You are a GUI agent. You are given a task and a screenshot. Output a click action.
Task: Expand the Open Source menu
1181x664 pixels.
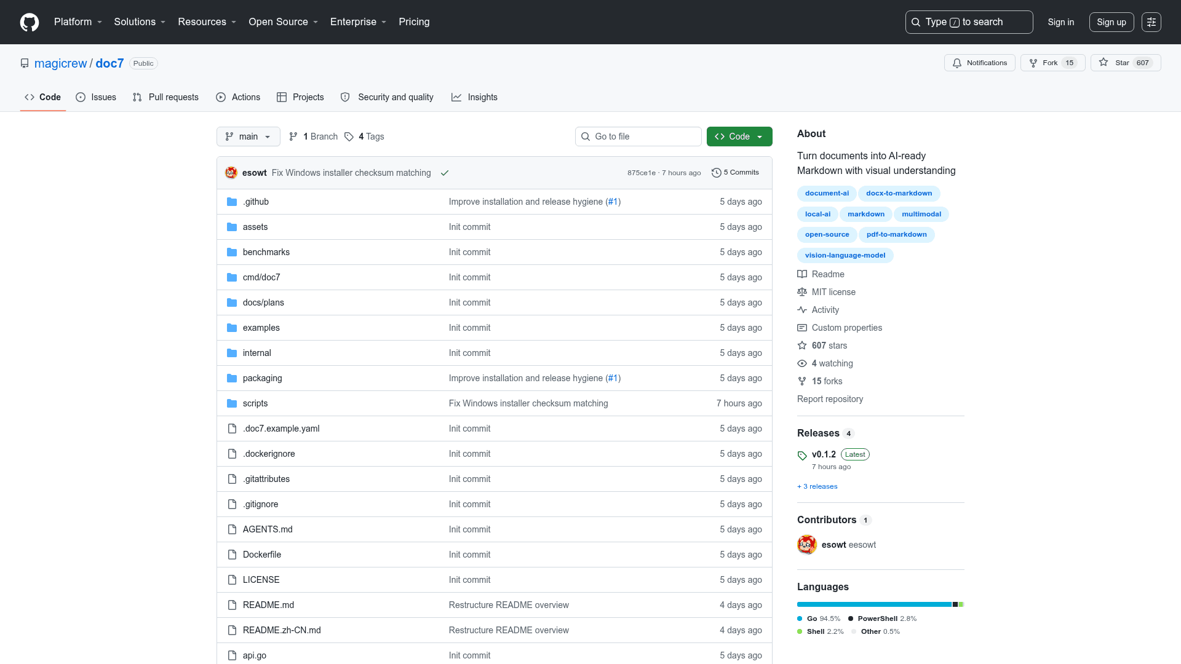[284, 22]
